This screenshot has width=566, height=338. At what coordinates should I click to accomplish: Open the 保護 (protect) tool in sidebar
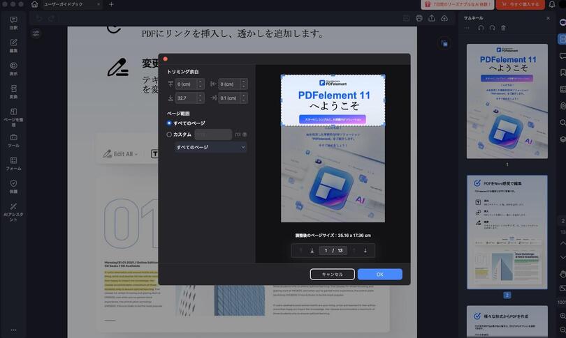point(13,187)
